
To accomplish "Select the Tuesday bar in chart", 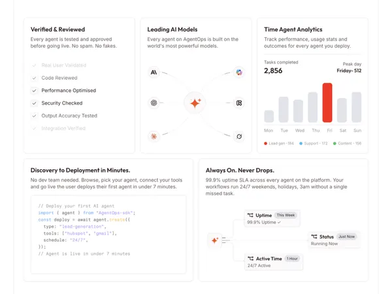I will pos(284,110).
